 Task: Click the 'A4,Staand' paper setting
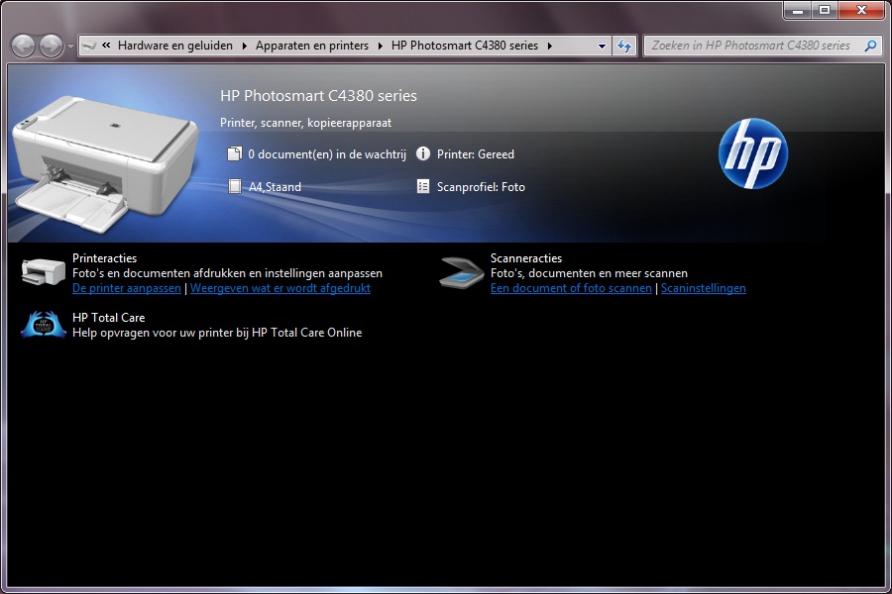(275, 187)
